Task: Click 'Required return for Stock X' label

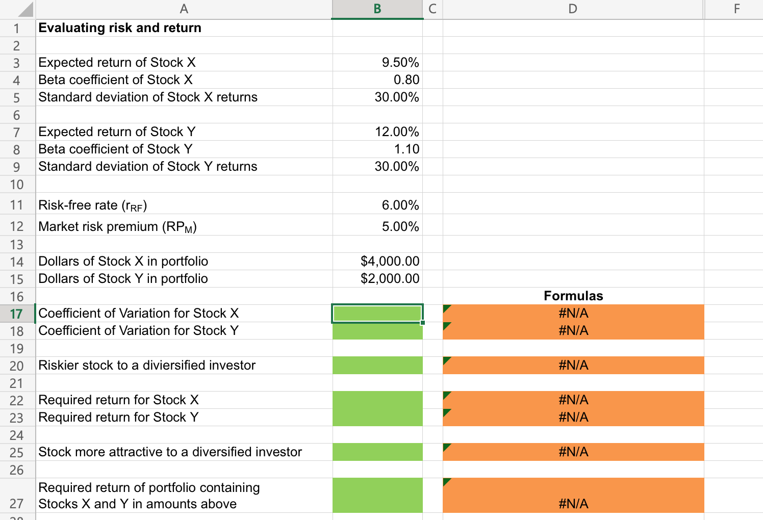Action: tap(119, 400)
